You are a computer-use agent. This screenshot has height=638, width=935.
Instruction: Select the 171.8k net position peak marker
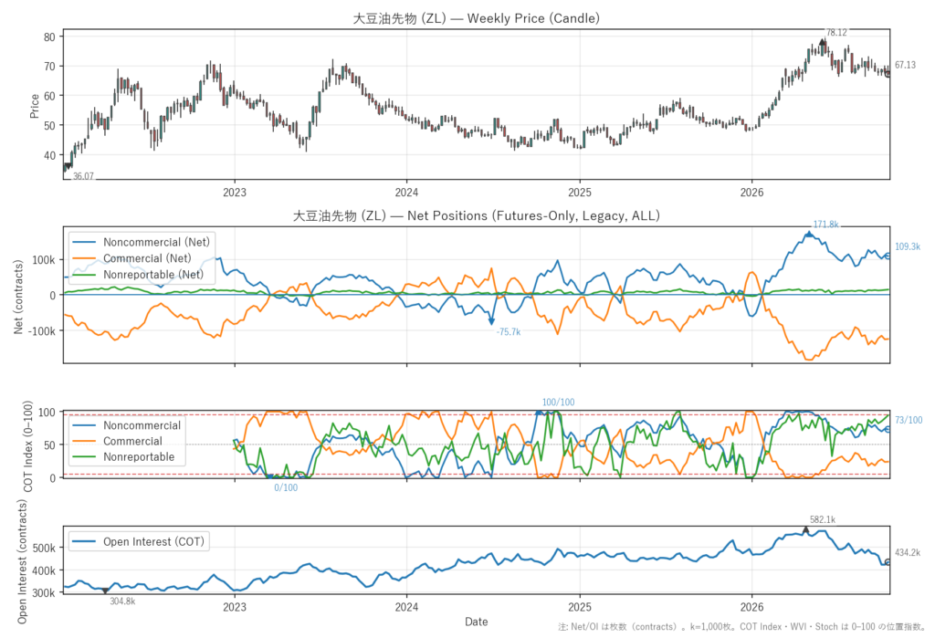pyautogui.click(x=809, y=235)
